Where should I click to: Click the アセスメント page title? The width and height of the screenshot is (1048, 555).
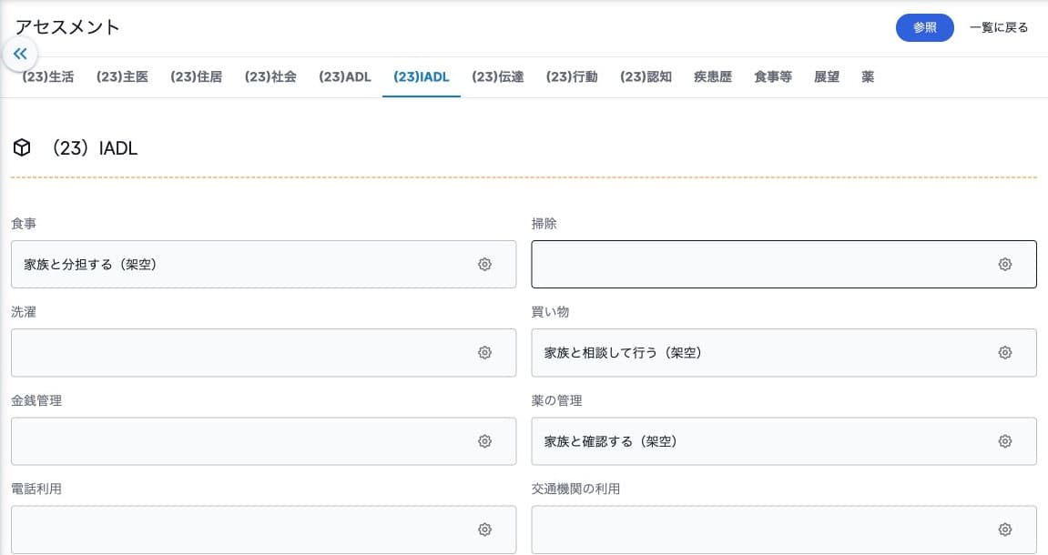click(67, 27)
